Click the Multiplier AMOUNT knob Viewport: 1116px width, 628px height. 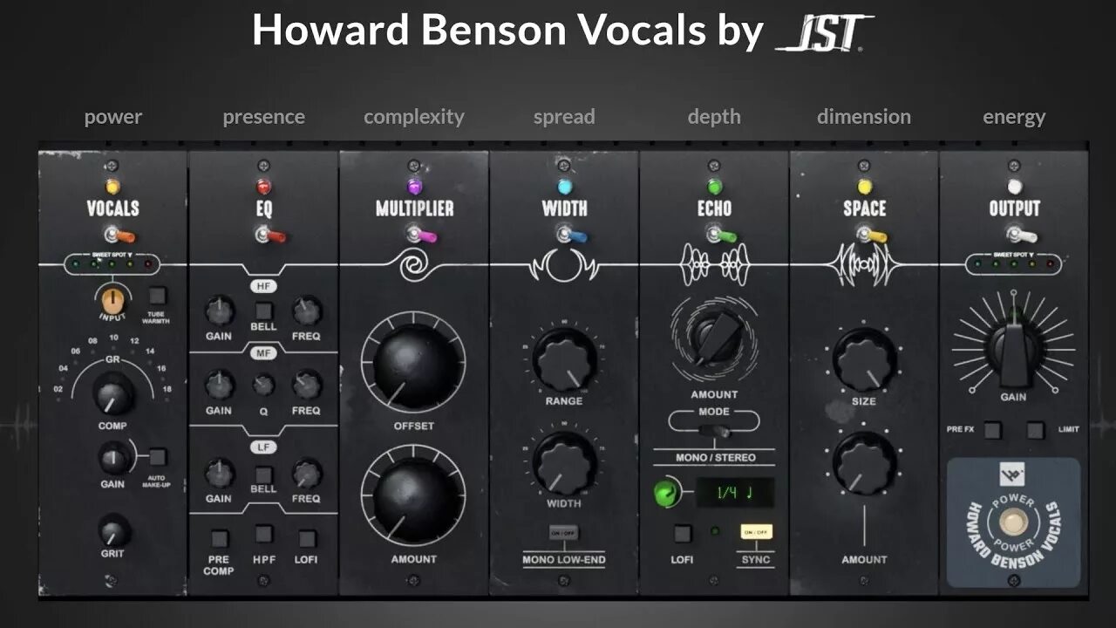(x=413, y=496)
